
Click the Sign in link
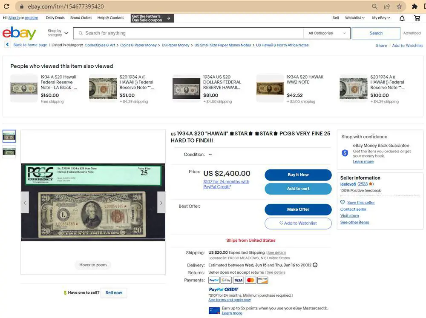point(14,17)
